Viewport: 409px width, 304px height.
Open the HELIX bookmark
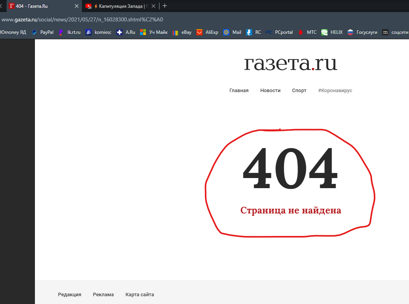332,32
